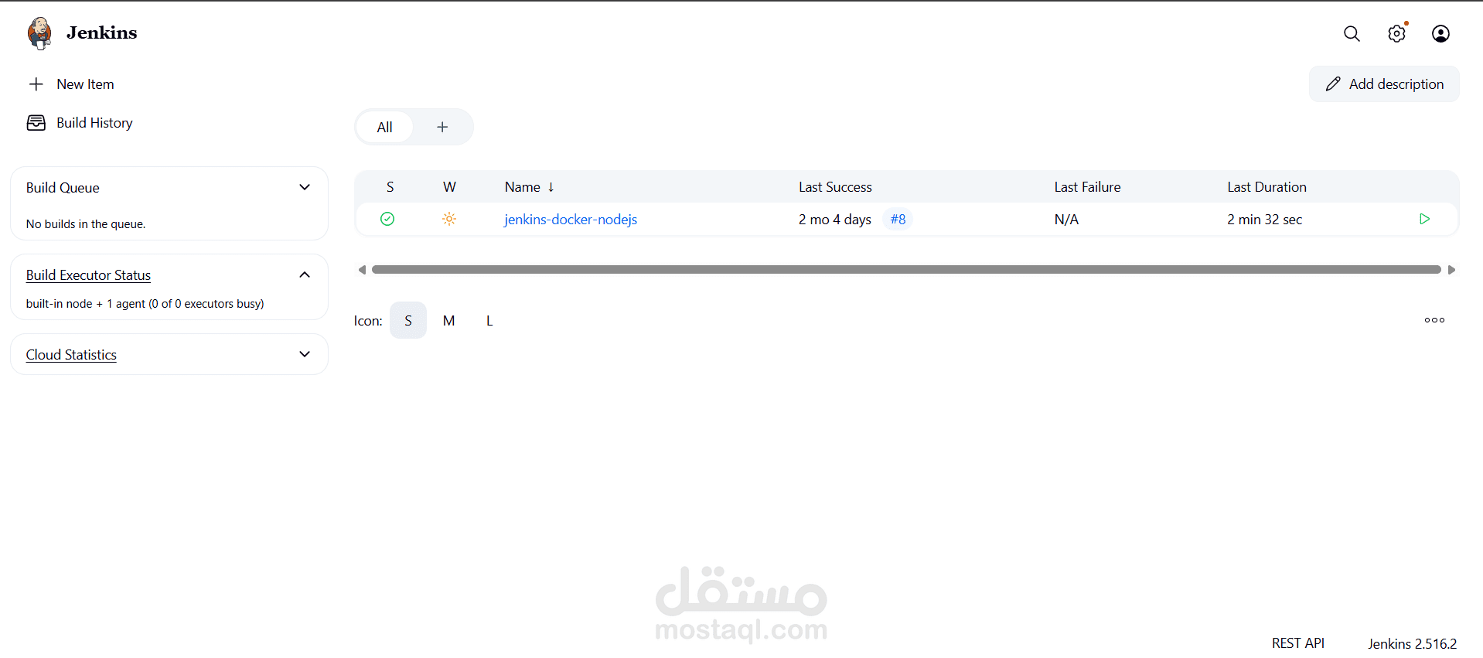Screen dimensions: 1483x658
Task: Set icon size to M
Action: [x=448, y=320]
